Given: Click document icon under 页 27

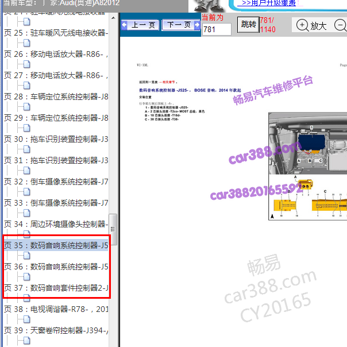Looking at the screenshot, I should [27, 86].
